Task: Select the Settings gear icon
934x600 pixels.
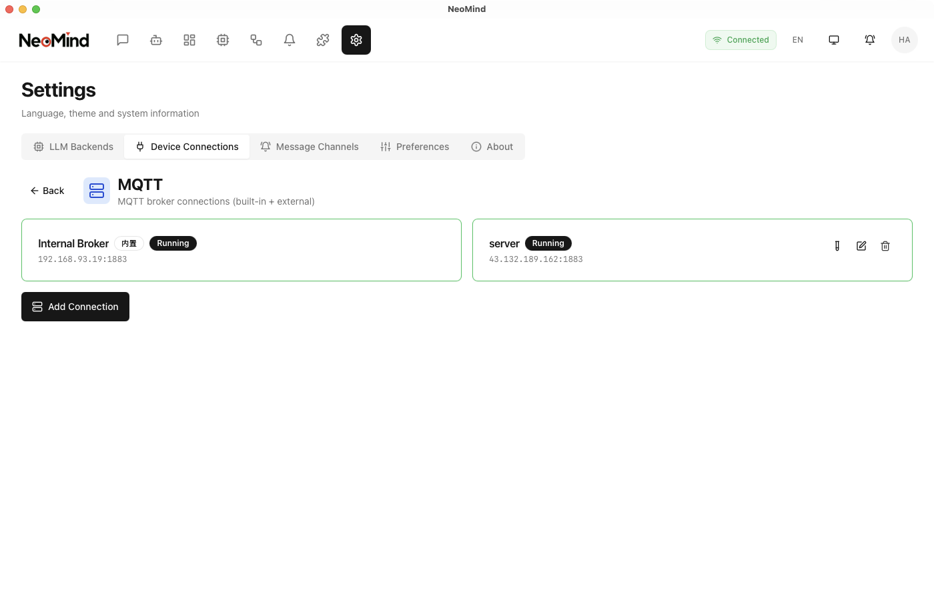Action: (356, 40)
